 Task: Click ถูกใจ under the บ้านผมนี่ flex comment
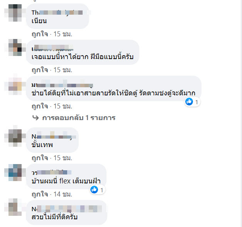(40, 194)
